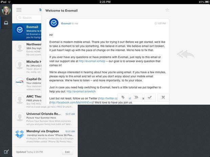Click the Updated Today 2:24 PM status
The width and height of the screenshot is (210, 157).
pos(29,152)
